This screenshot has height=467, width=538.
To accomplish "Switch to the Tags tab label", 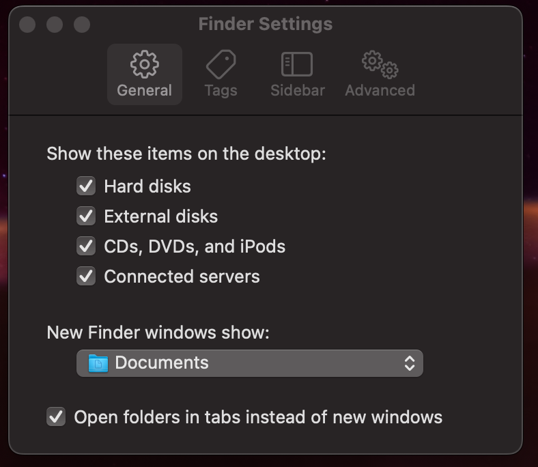I will [221, 91].
